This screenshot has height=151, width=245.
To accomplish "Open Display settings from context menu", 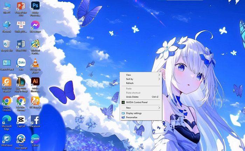I will (x=141, y=113).
